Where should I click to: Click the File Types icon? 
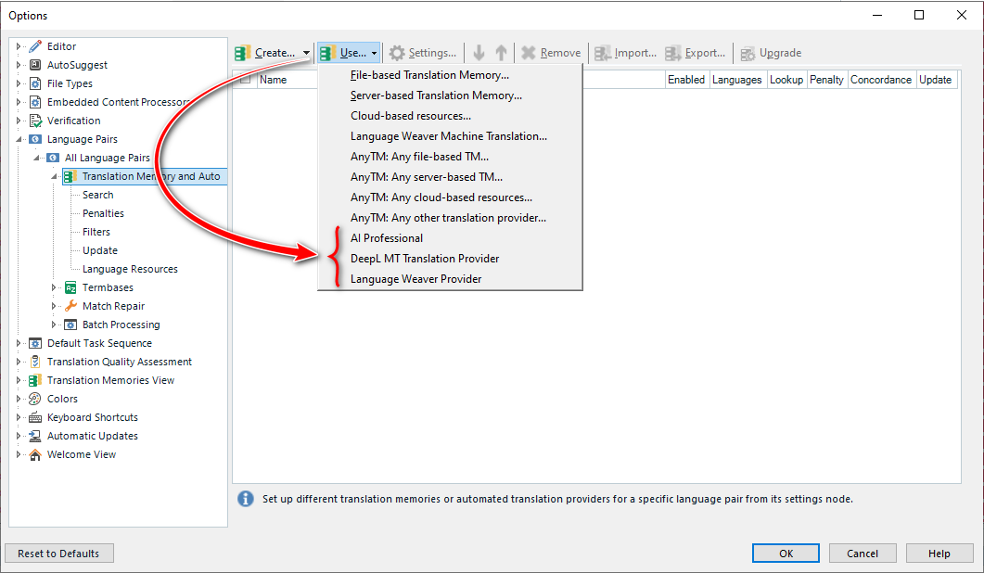pyautogui.click(x=36, y=83)
